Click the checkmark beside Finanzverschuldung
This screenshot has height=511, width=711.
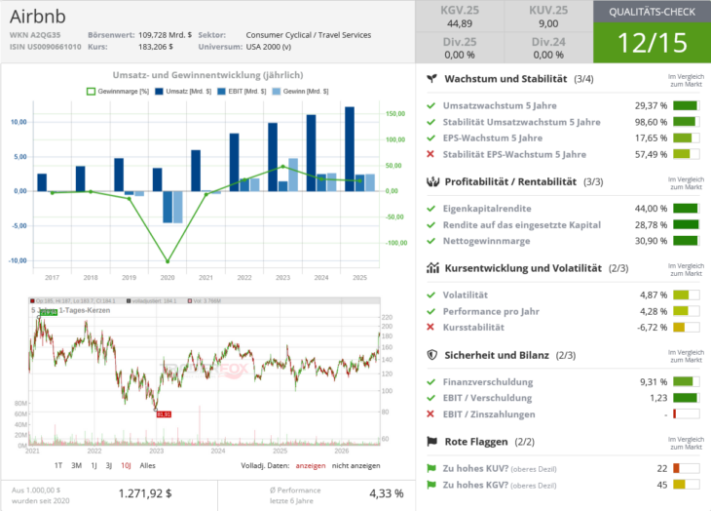click(x=430, y=382)
